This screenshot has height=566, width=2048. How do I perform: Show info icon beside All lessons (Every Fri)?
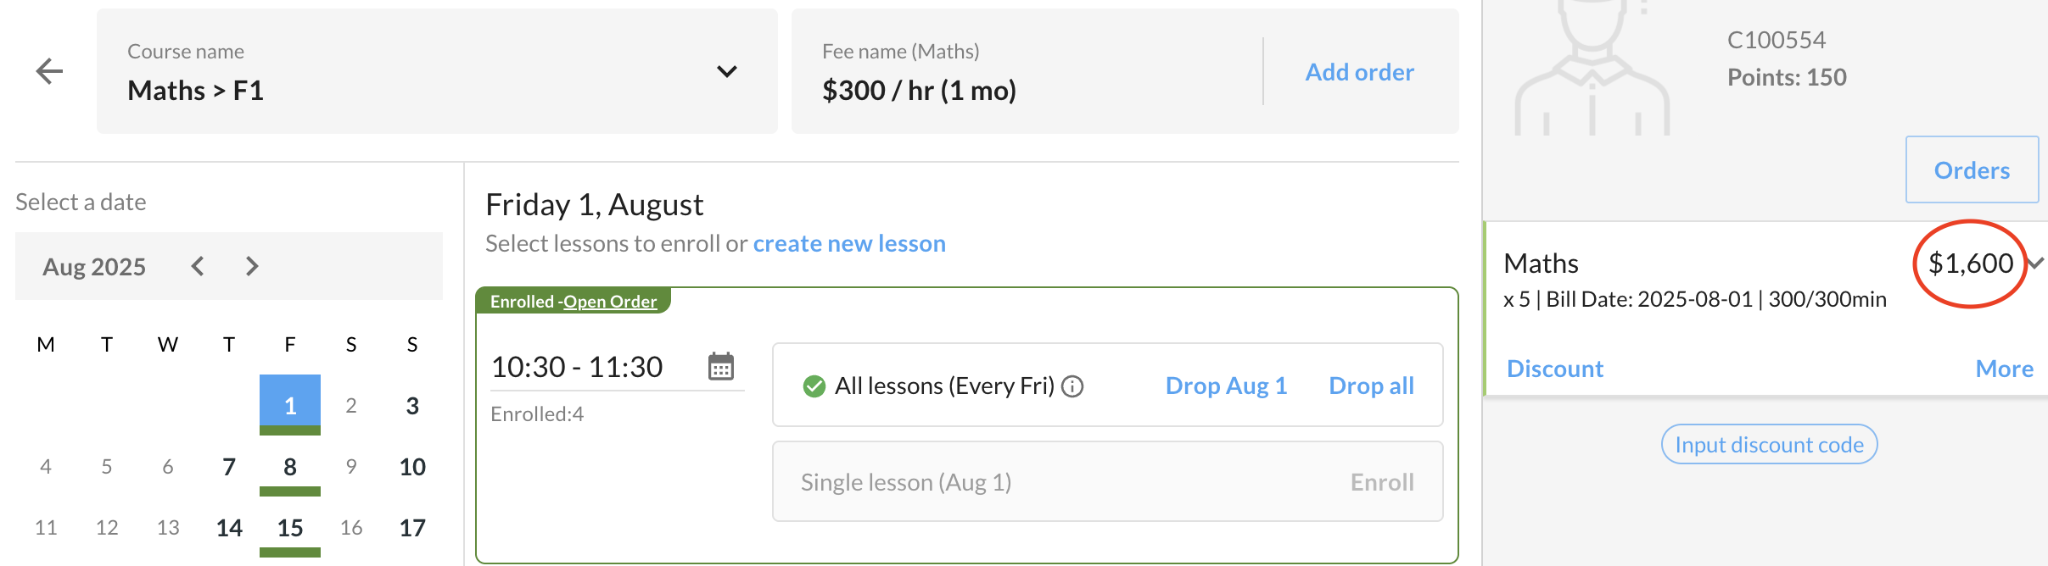point(1073,387)
